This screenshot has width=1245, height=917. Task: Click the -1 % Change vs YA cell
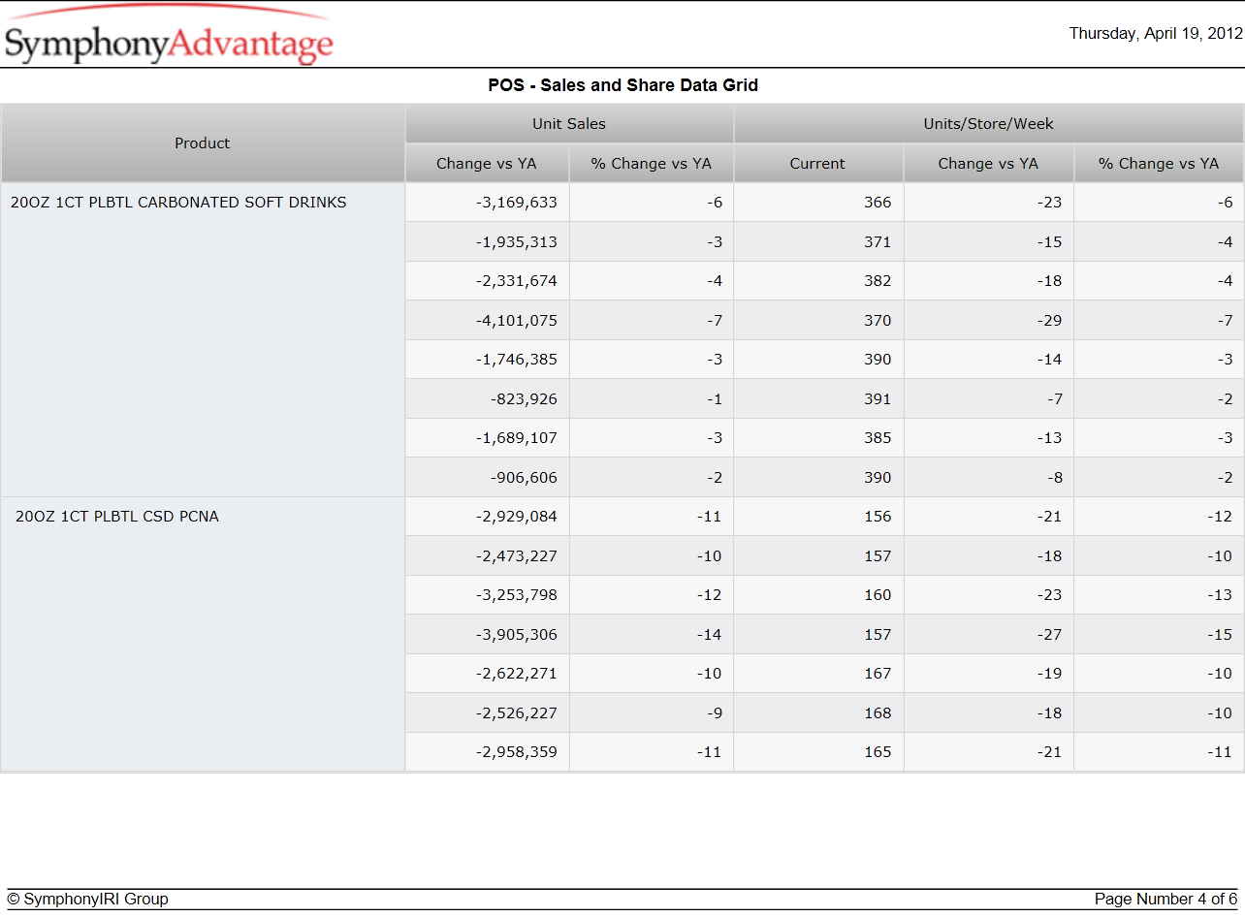pyautogui.click(x=652, y=399)
